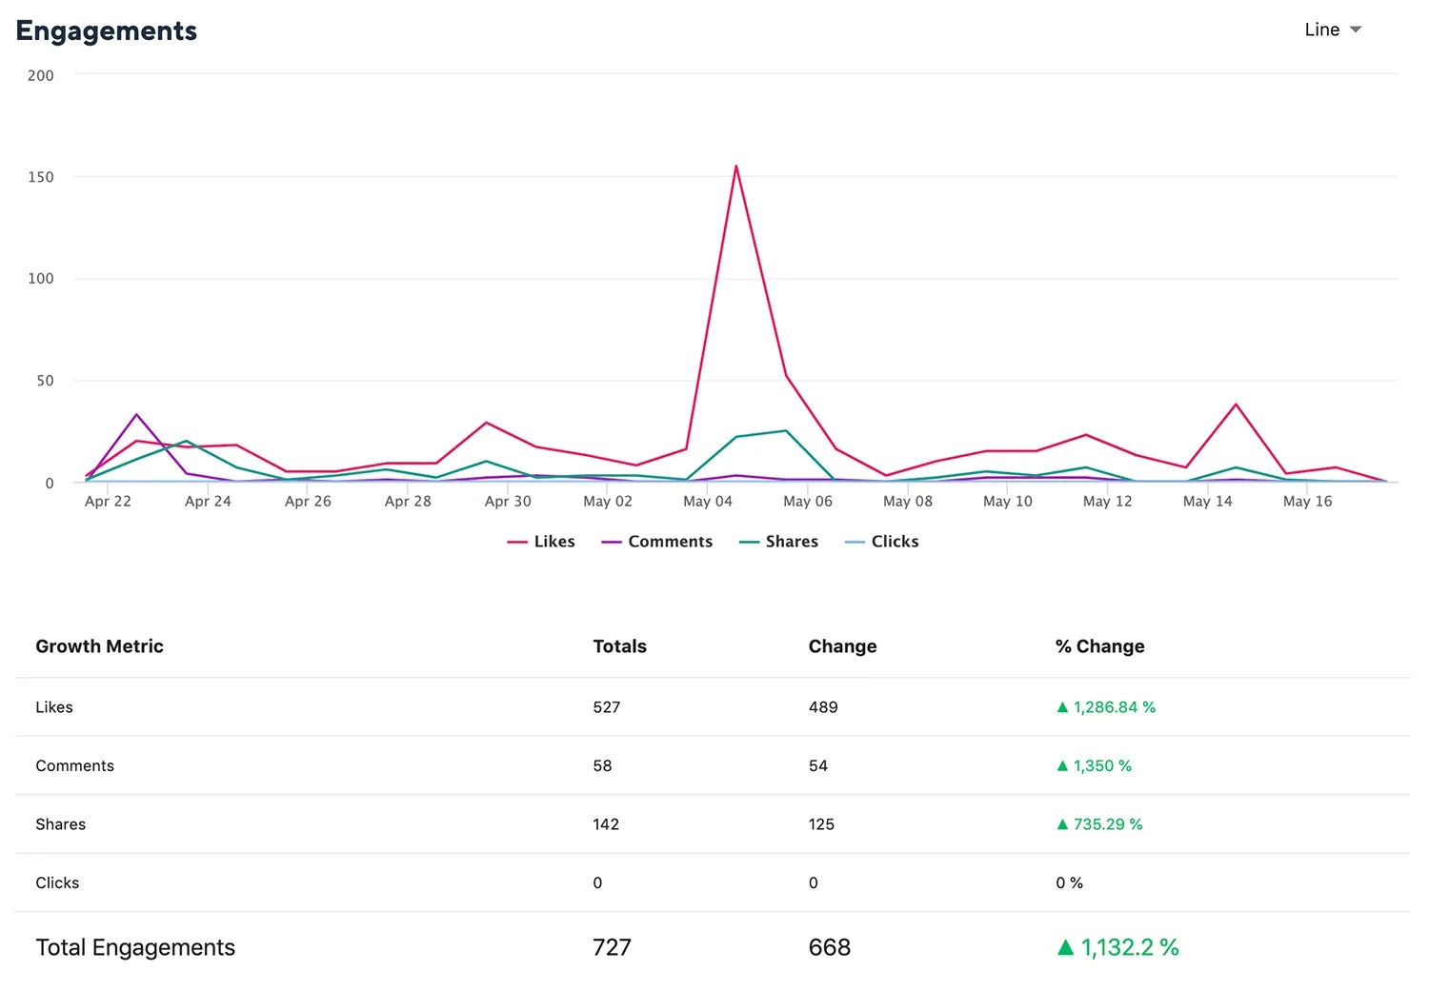Viewport: 1429px width, 991px height.
Task: Click the caret arrow beside Line
Action: pos(1356,30)
